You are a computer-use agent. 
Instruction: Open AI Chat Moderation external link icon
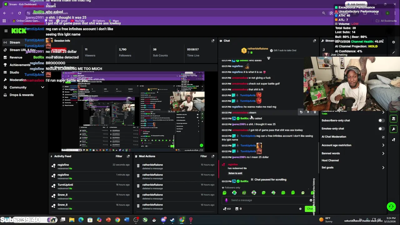point(383,137)
